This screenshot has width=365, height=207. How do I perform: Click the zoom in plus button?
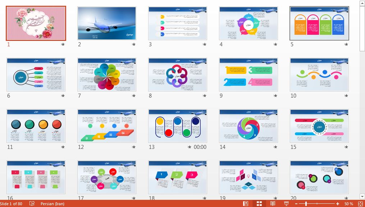(x=338, y=204)
